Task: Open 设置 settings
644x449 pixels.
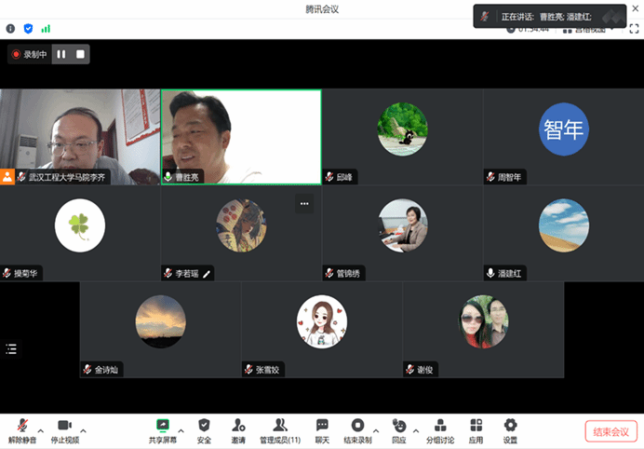Action: tap(510, 429)
